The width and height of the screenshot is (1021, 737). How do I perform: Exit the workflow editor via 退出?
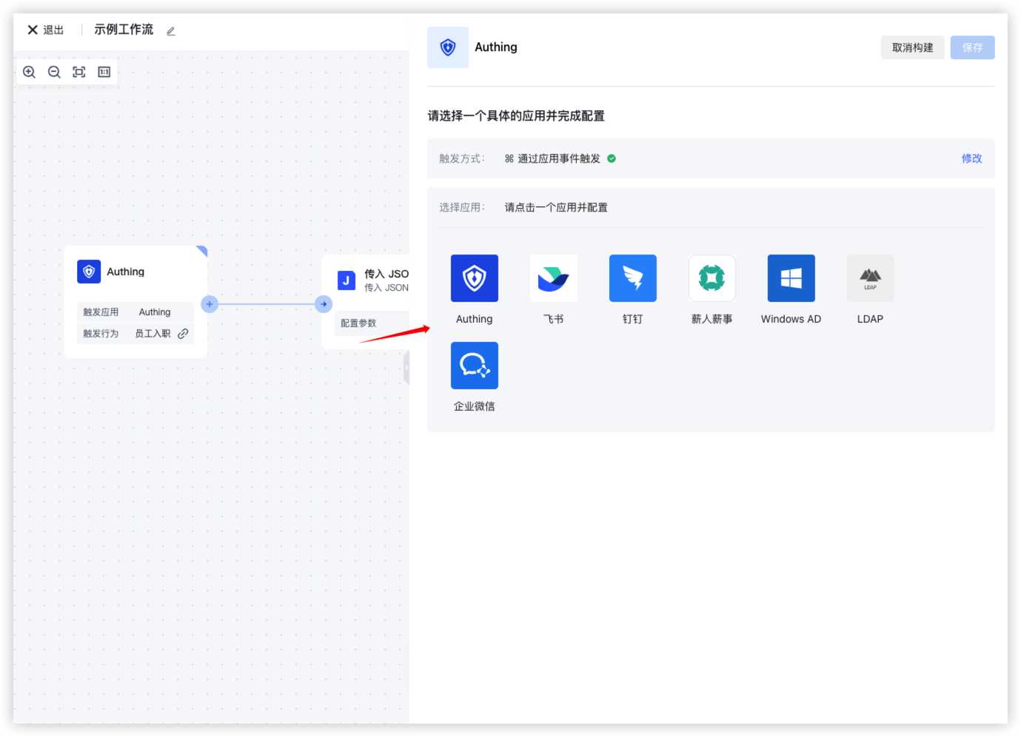click(46, 30)
